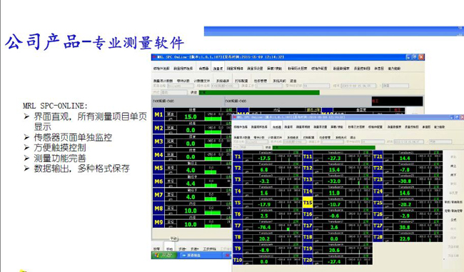The image size is (464, 272).
Task: Select the M2 measurement label in the back window
Action: pyautogui.click(x=158, y=129)
